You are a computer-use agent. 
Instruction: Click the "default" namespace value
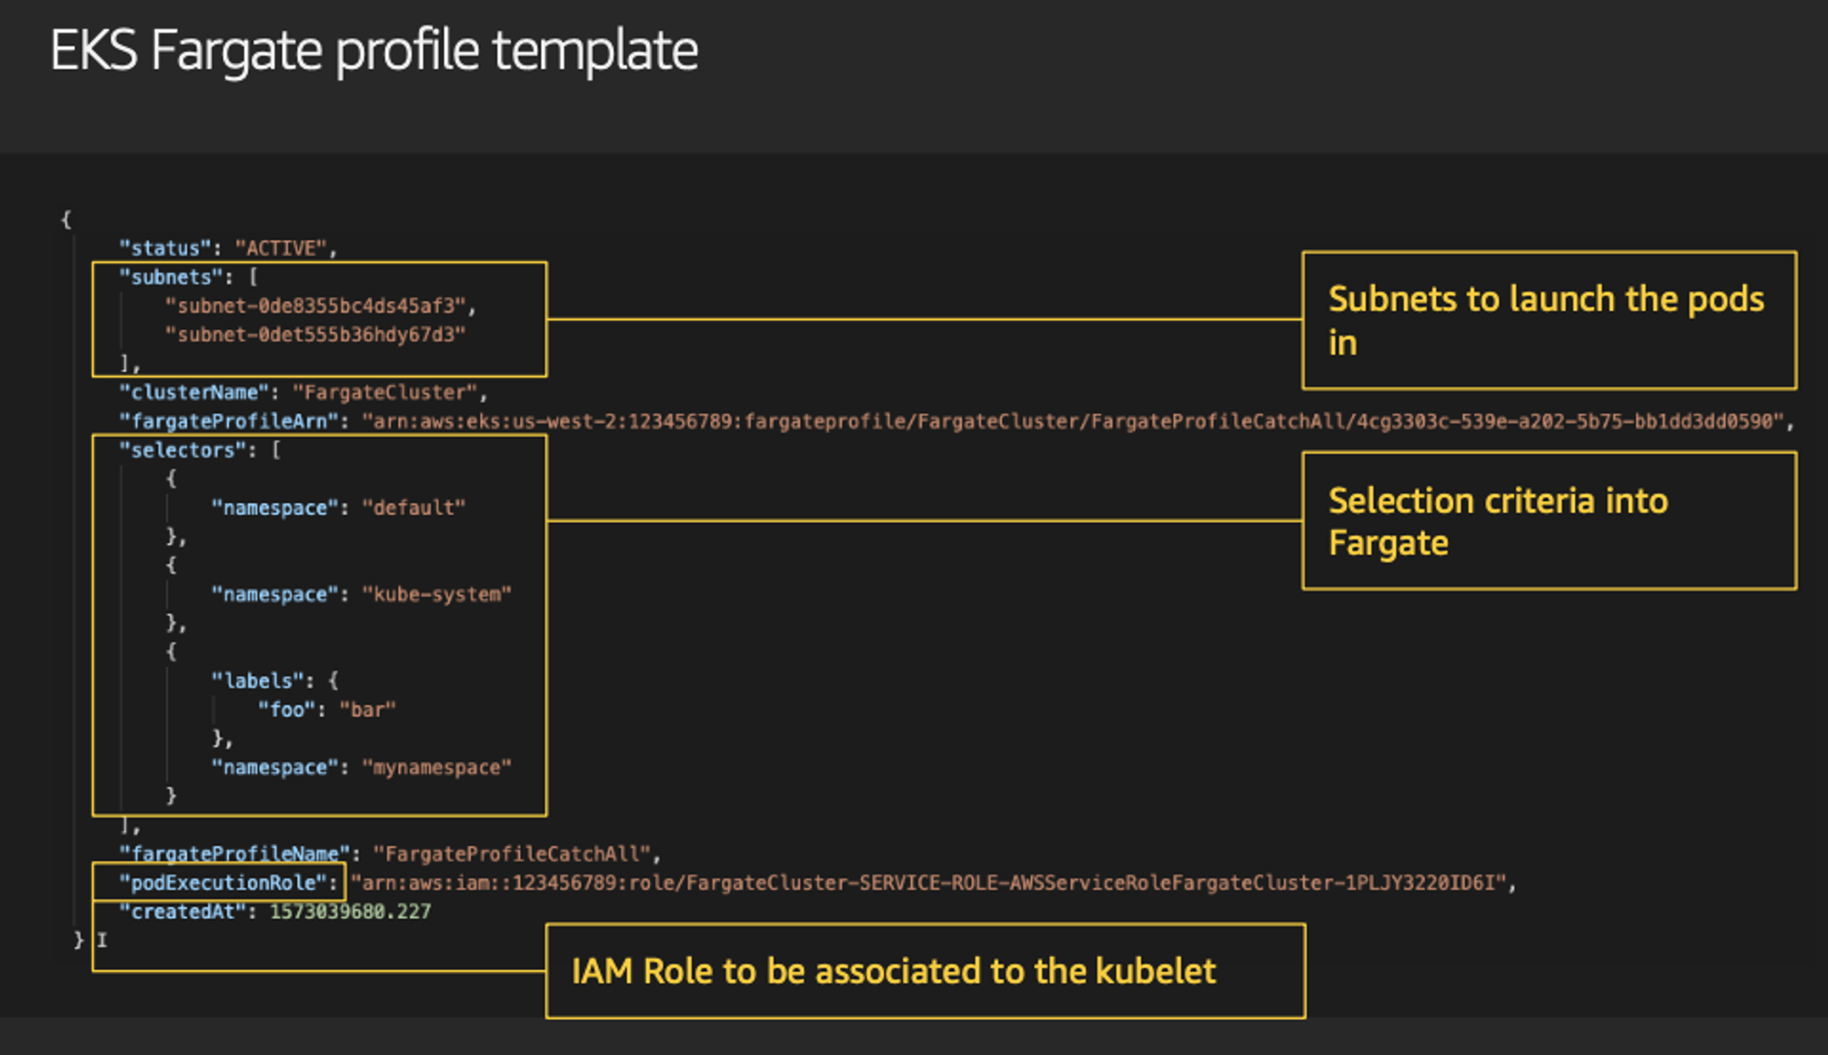coord(414,508)
